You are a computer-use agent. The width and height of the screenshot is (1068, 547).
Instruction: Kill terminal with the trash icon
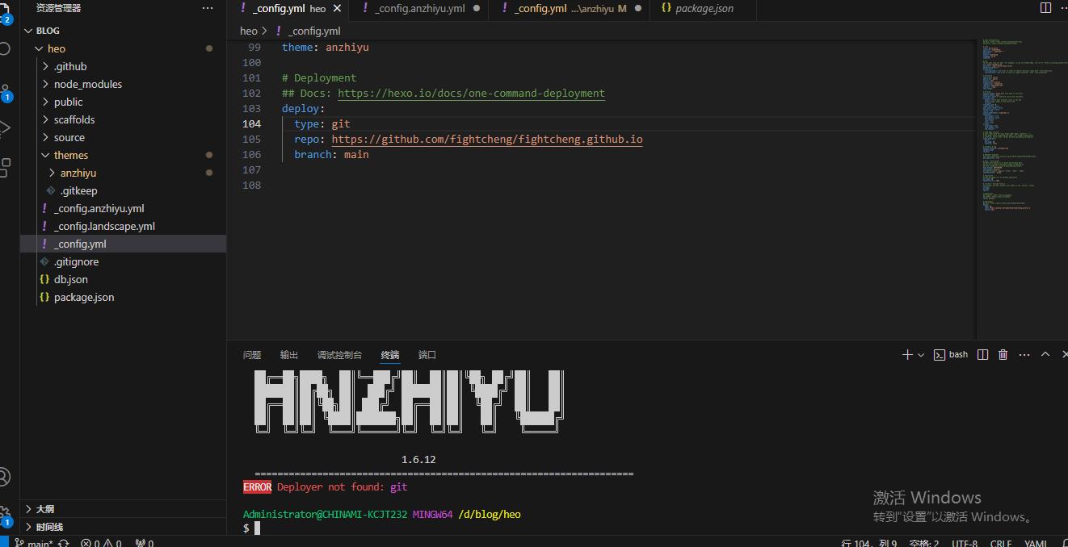[1003, 355]
